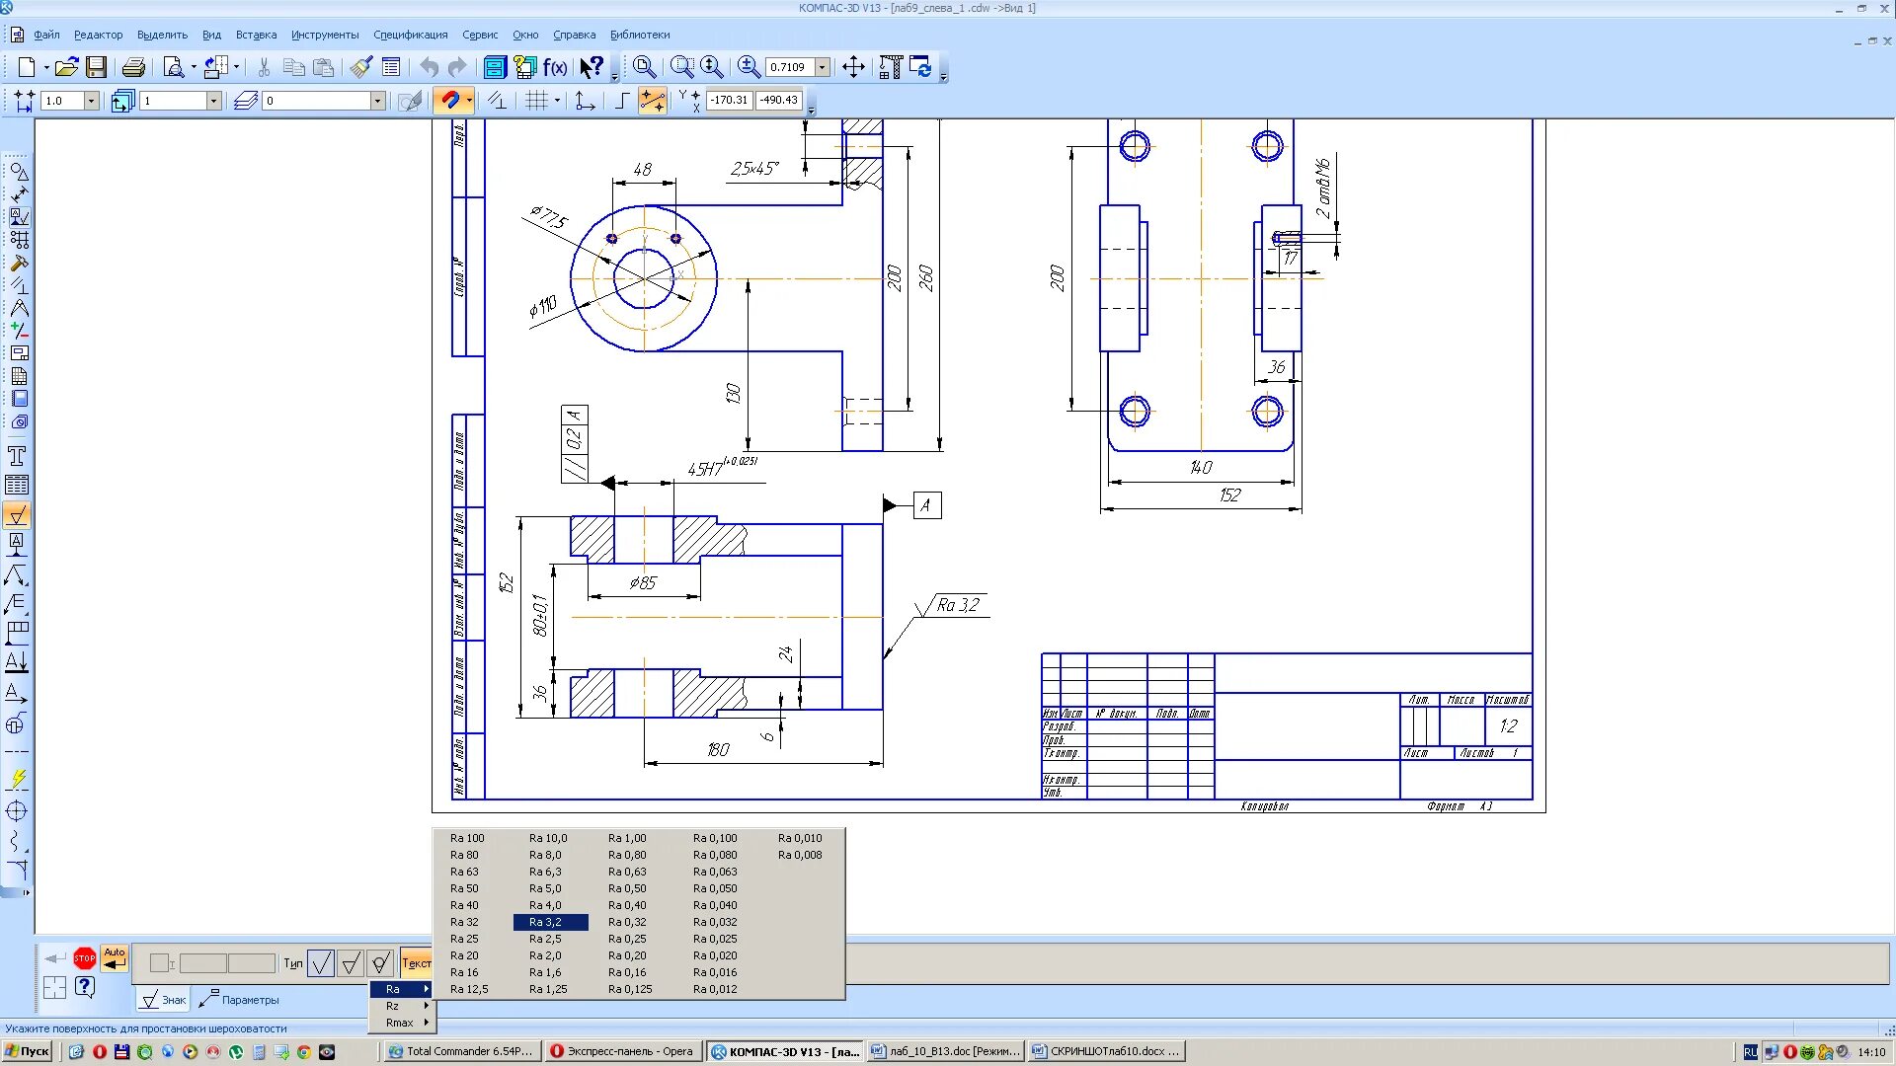Open print preview

(x=174, y=67)
